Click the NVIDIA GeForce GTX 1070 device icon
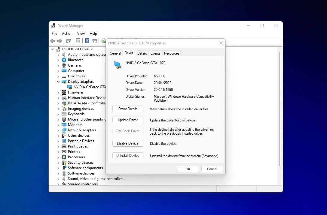This screenshot has height=215, width=327. (x=70, y=87)
